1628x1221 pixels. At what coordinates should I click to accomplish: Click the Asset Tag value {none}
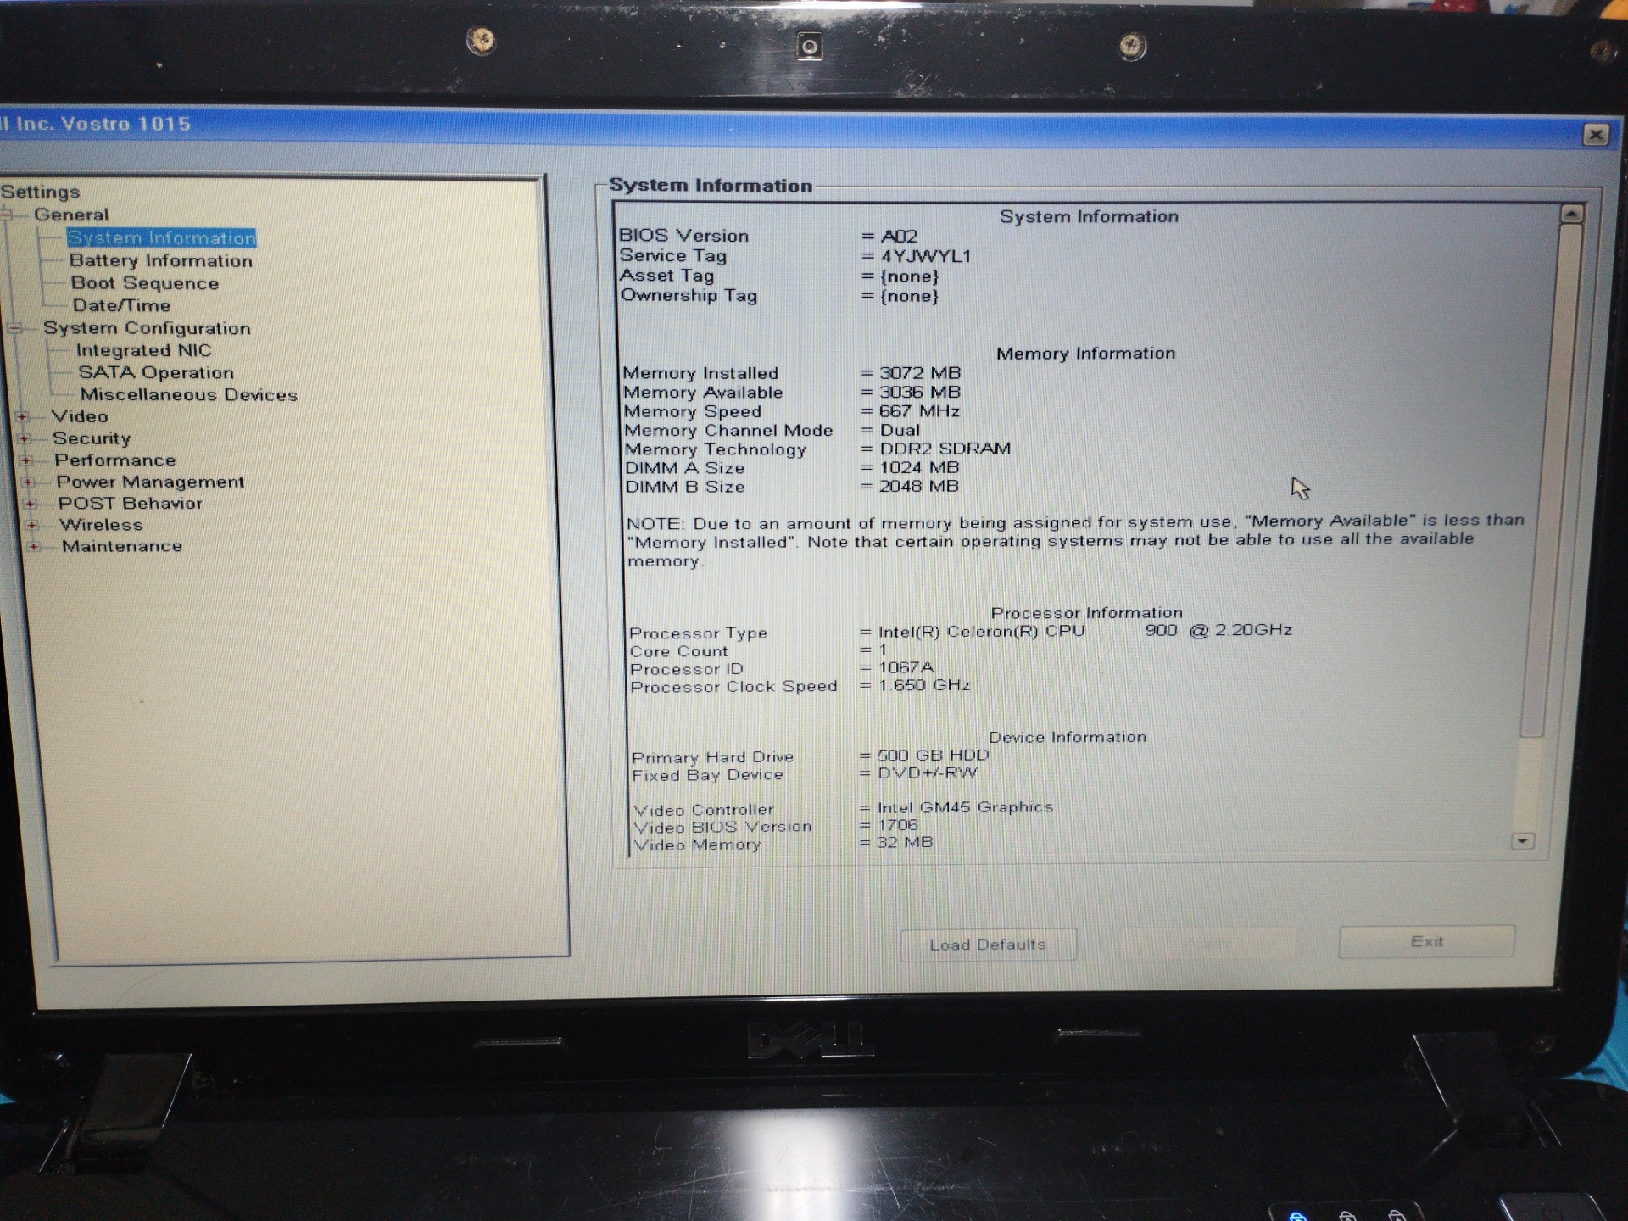(x=909, y=276)
